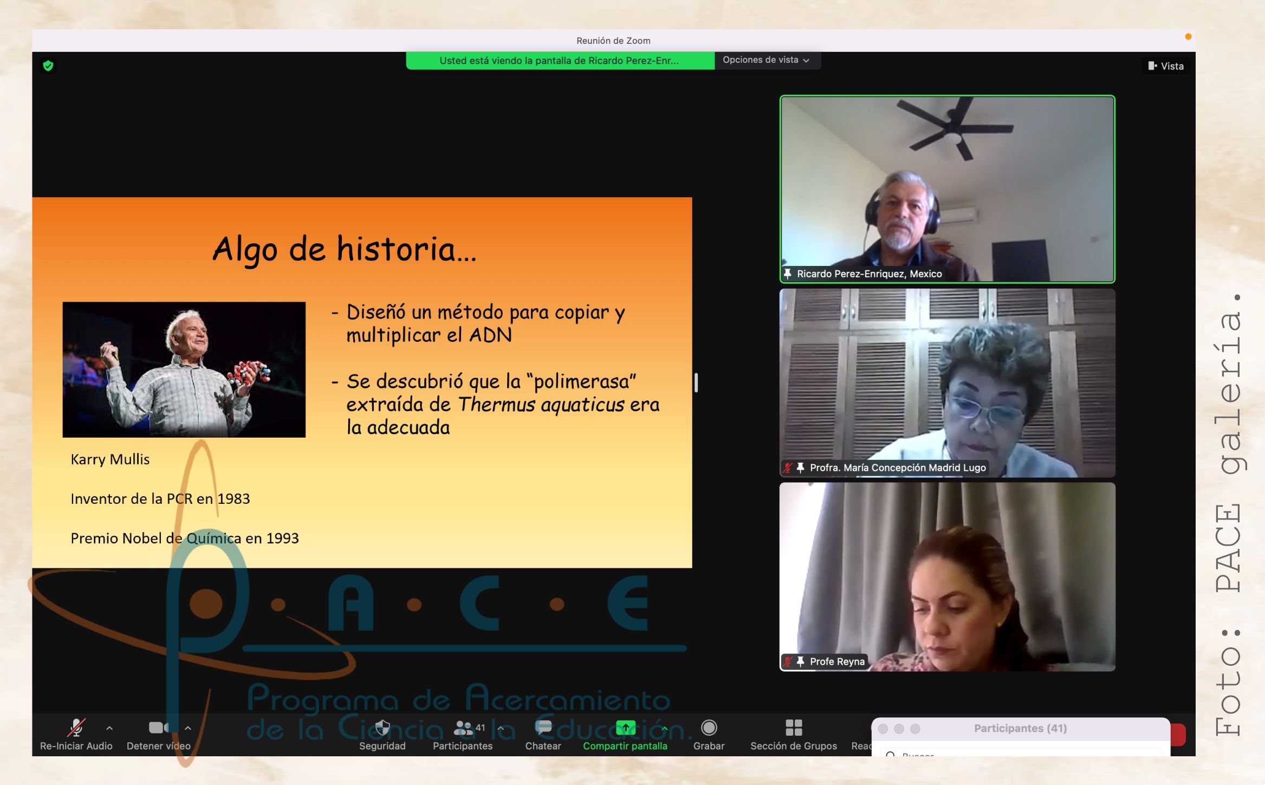The height and width of the screenshot is (785, 1265).
Task: Expand share options chevron beside Compartir pantalla
Action: point(664,728)
